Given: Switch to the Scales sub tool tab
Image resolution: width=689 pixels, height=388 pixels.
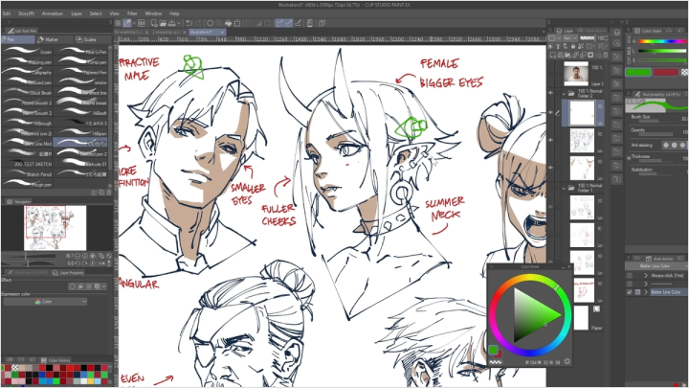Looking at the screenshot, I should coord(92,39).
